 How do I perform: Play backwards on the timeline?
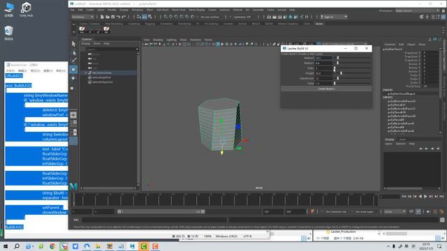click(420, 197)
